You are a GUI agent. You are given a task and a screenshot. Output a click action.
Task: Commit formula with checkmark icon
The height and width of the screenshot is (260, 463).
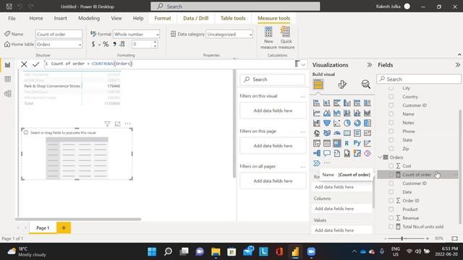click(x=36, y=64)
